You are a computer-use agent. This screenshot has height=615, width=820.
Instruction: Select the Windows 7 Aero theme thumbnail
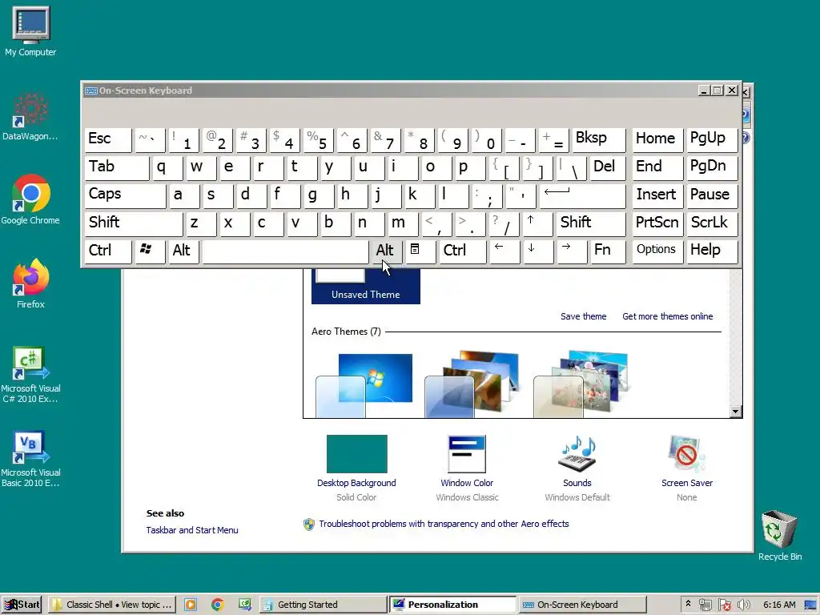coord(364,385)
